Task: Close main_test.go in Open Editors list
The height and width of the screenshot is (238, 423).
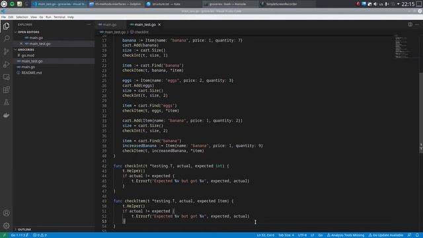Action: [21, 44]
